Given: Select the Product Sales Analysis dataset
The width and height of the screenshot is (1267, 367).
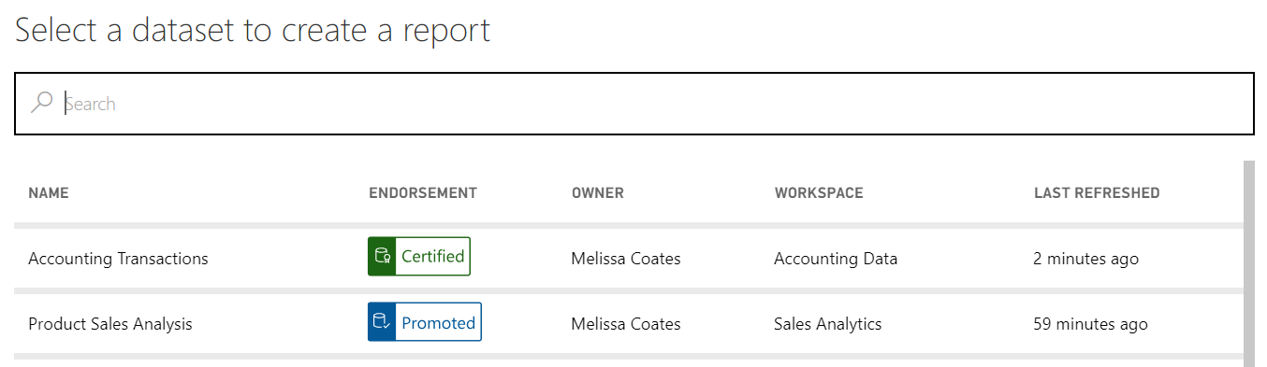Looking at the screenshot, I should (110, 324).
